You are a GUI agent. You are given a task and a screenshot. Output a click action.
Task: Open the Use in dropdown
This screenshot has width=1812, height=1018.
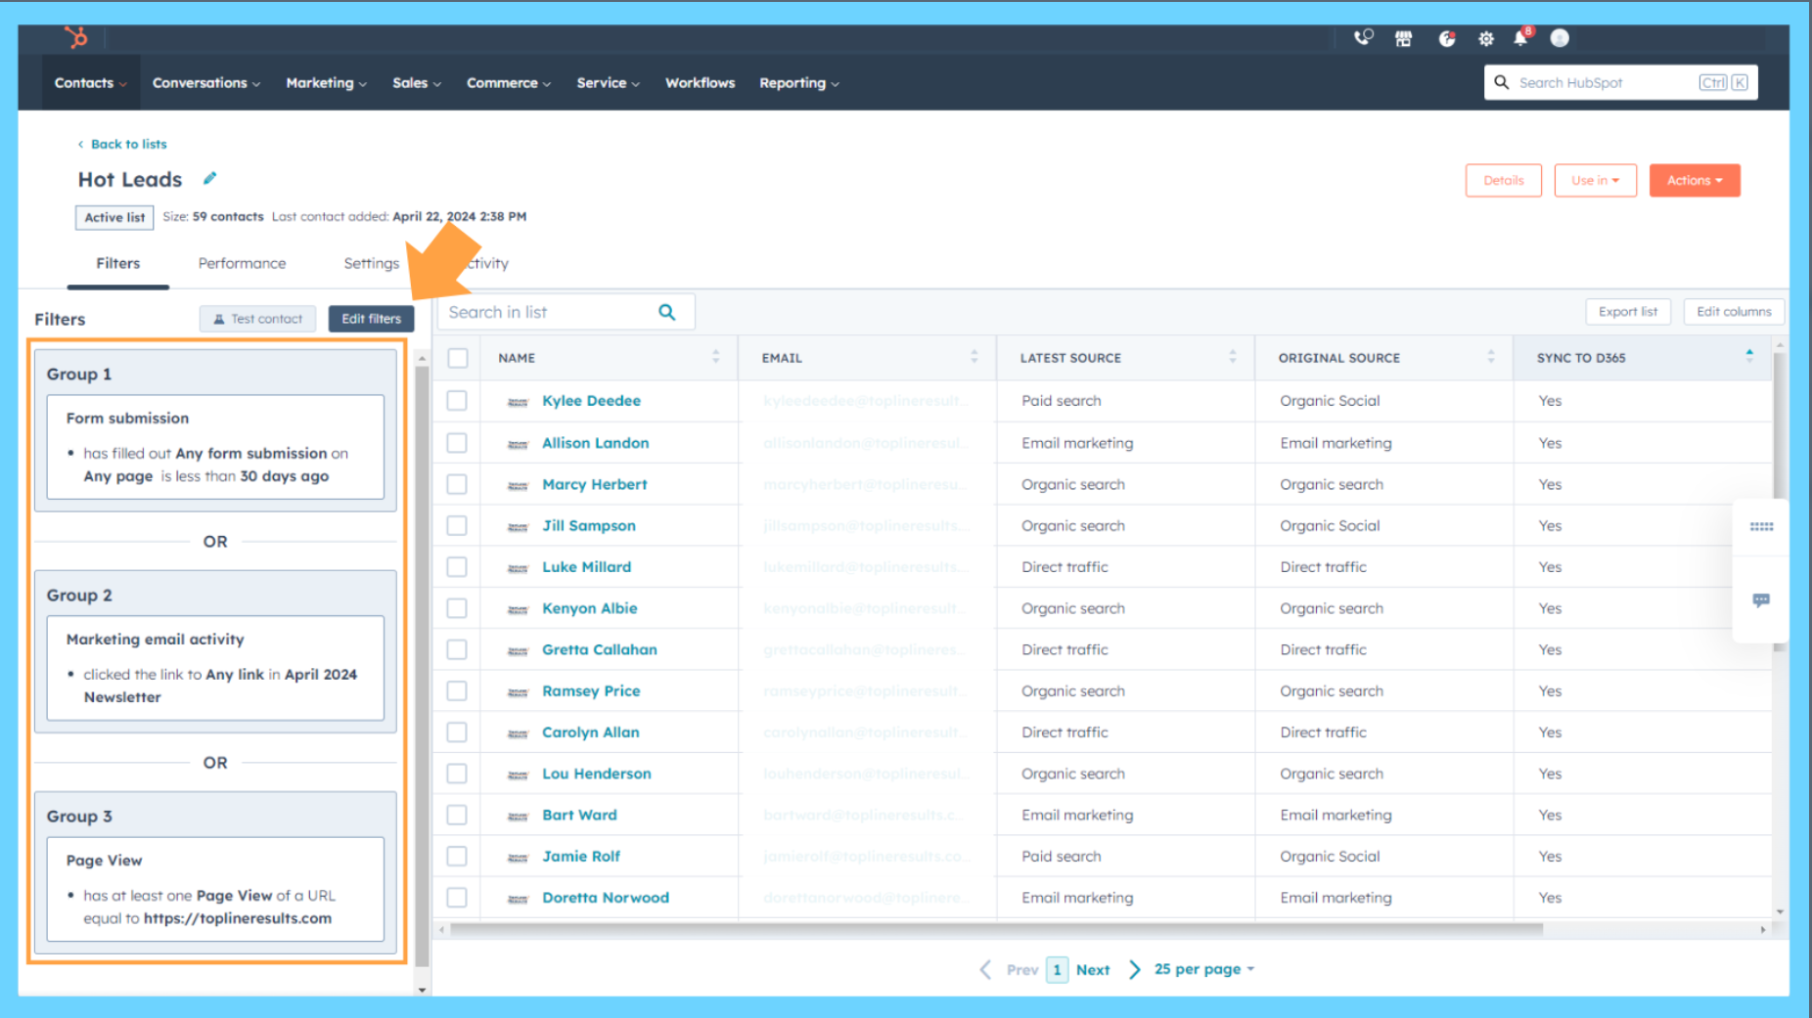1595,180
